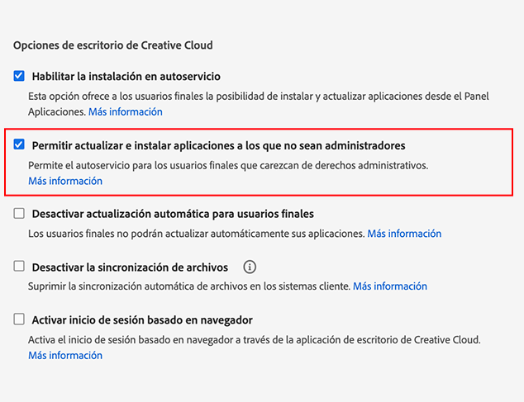
Task: Follow 'Más información' link for automatic update option
Action: coord(404,234)
